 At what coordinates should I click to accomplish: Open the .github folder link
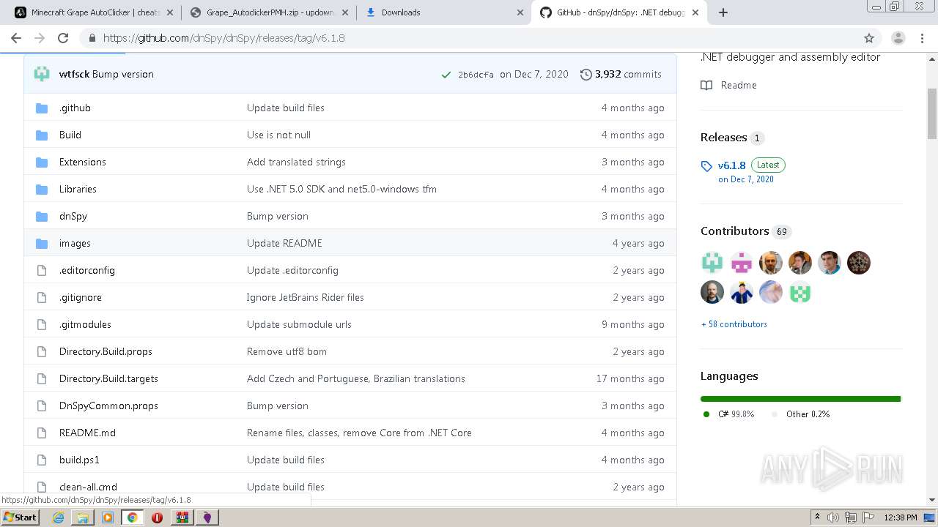click(x=75, y=108)
